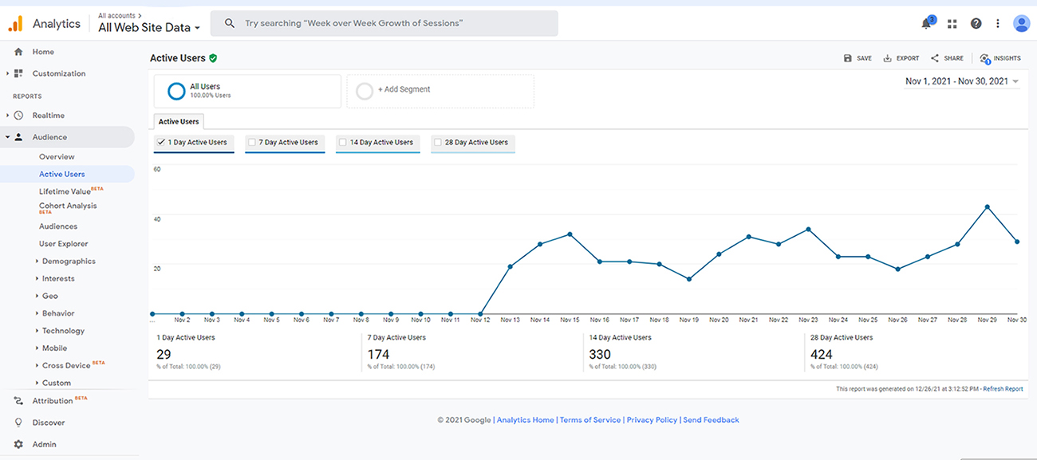Screen dimensions: 1037x460
Task: Open the Help question mark icon
Action: 976,24
